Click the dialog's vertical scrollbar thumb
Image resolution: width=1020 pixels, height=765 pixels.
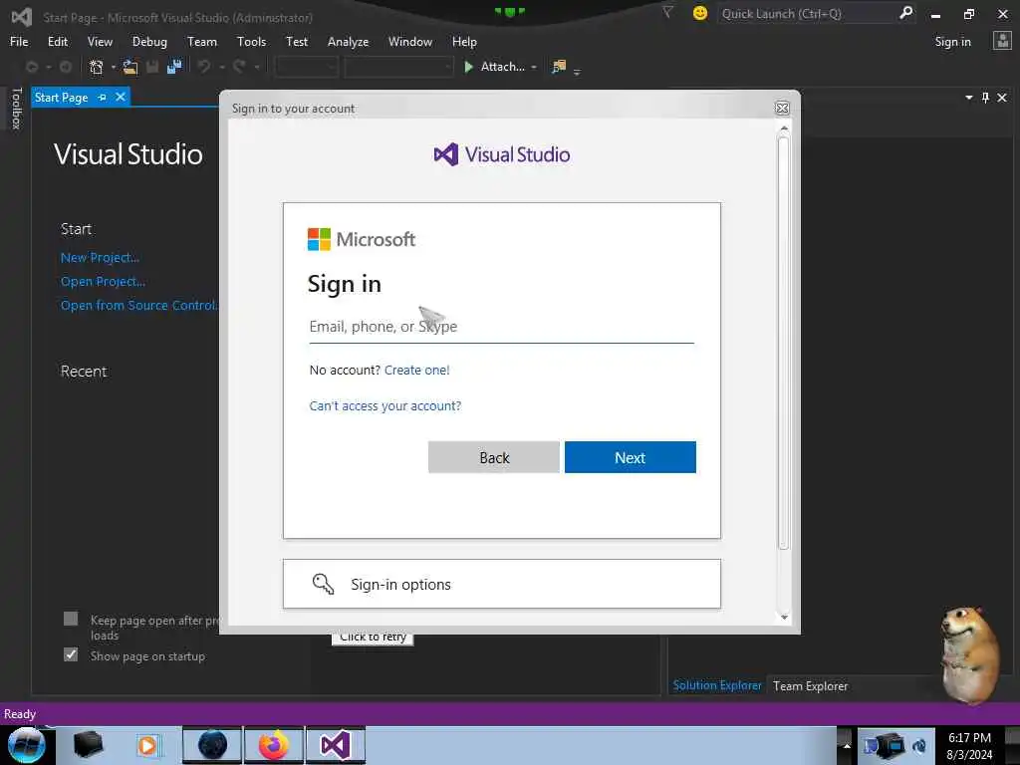(x=783, y=343)
